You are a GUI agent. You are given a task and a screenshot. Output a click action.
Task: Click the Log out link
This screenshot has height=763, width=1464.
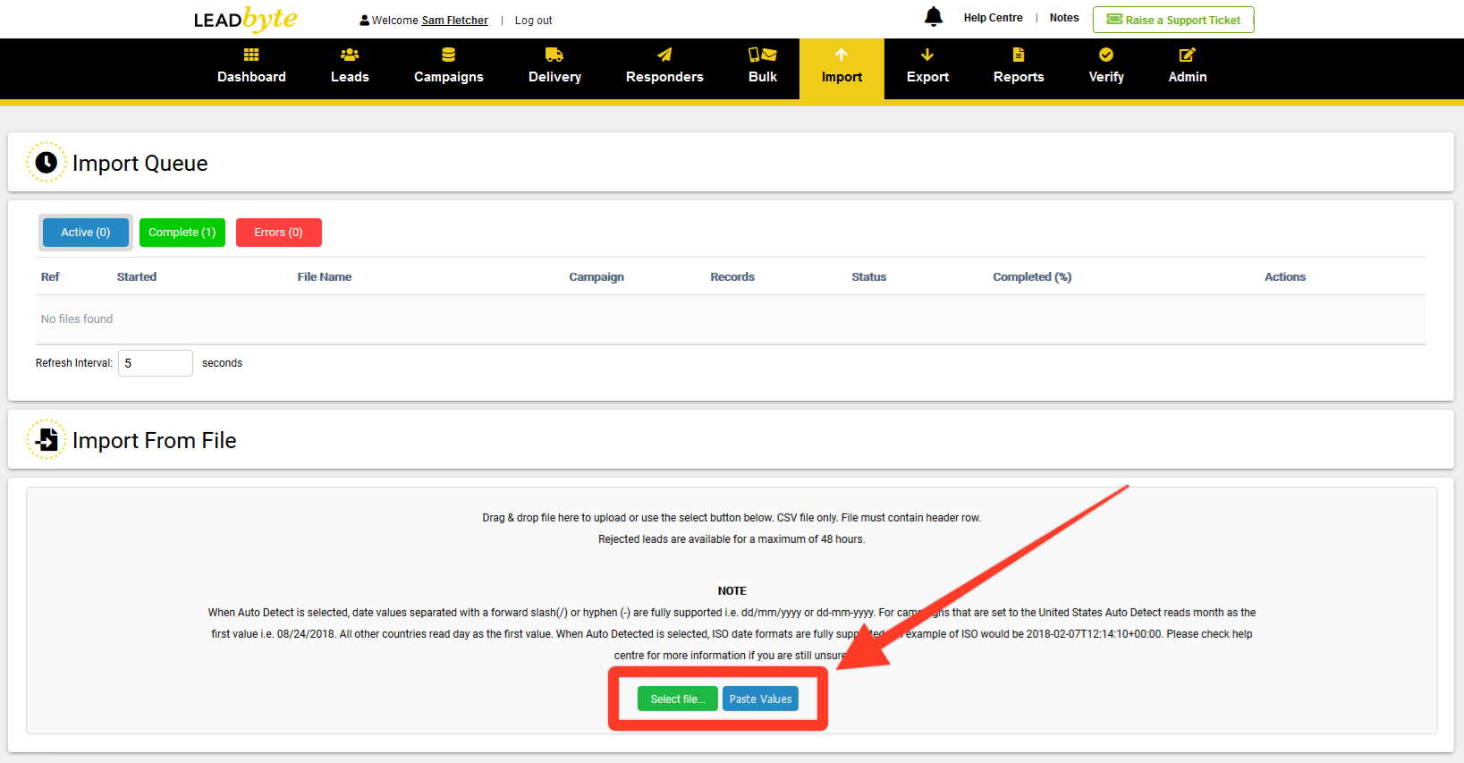click(533, 21)
